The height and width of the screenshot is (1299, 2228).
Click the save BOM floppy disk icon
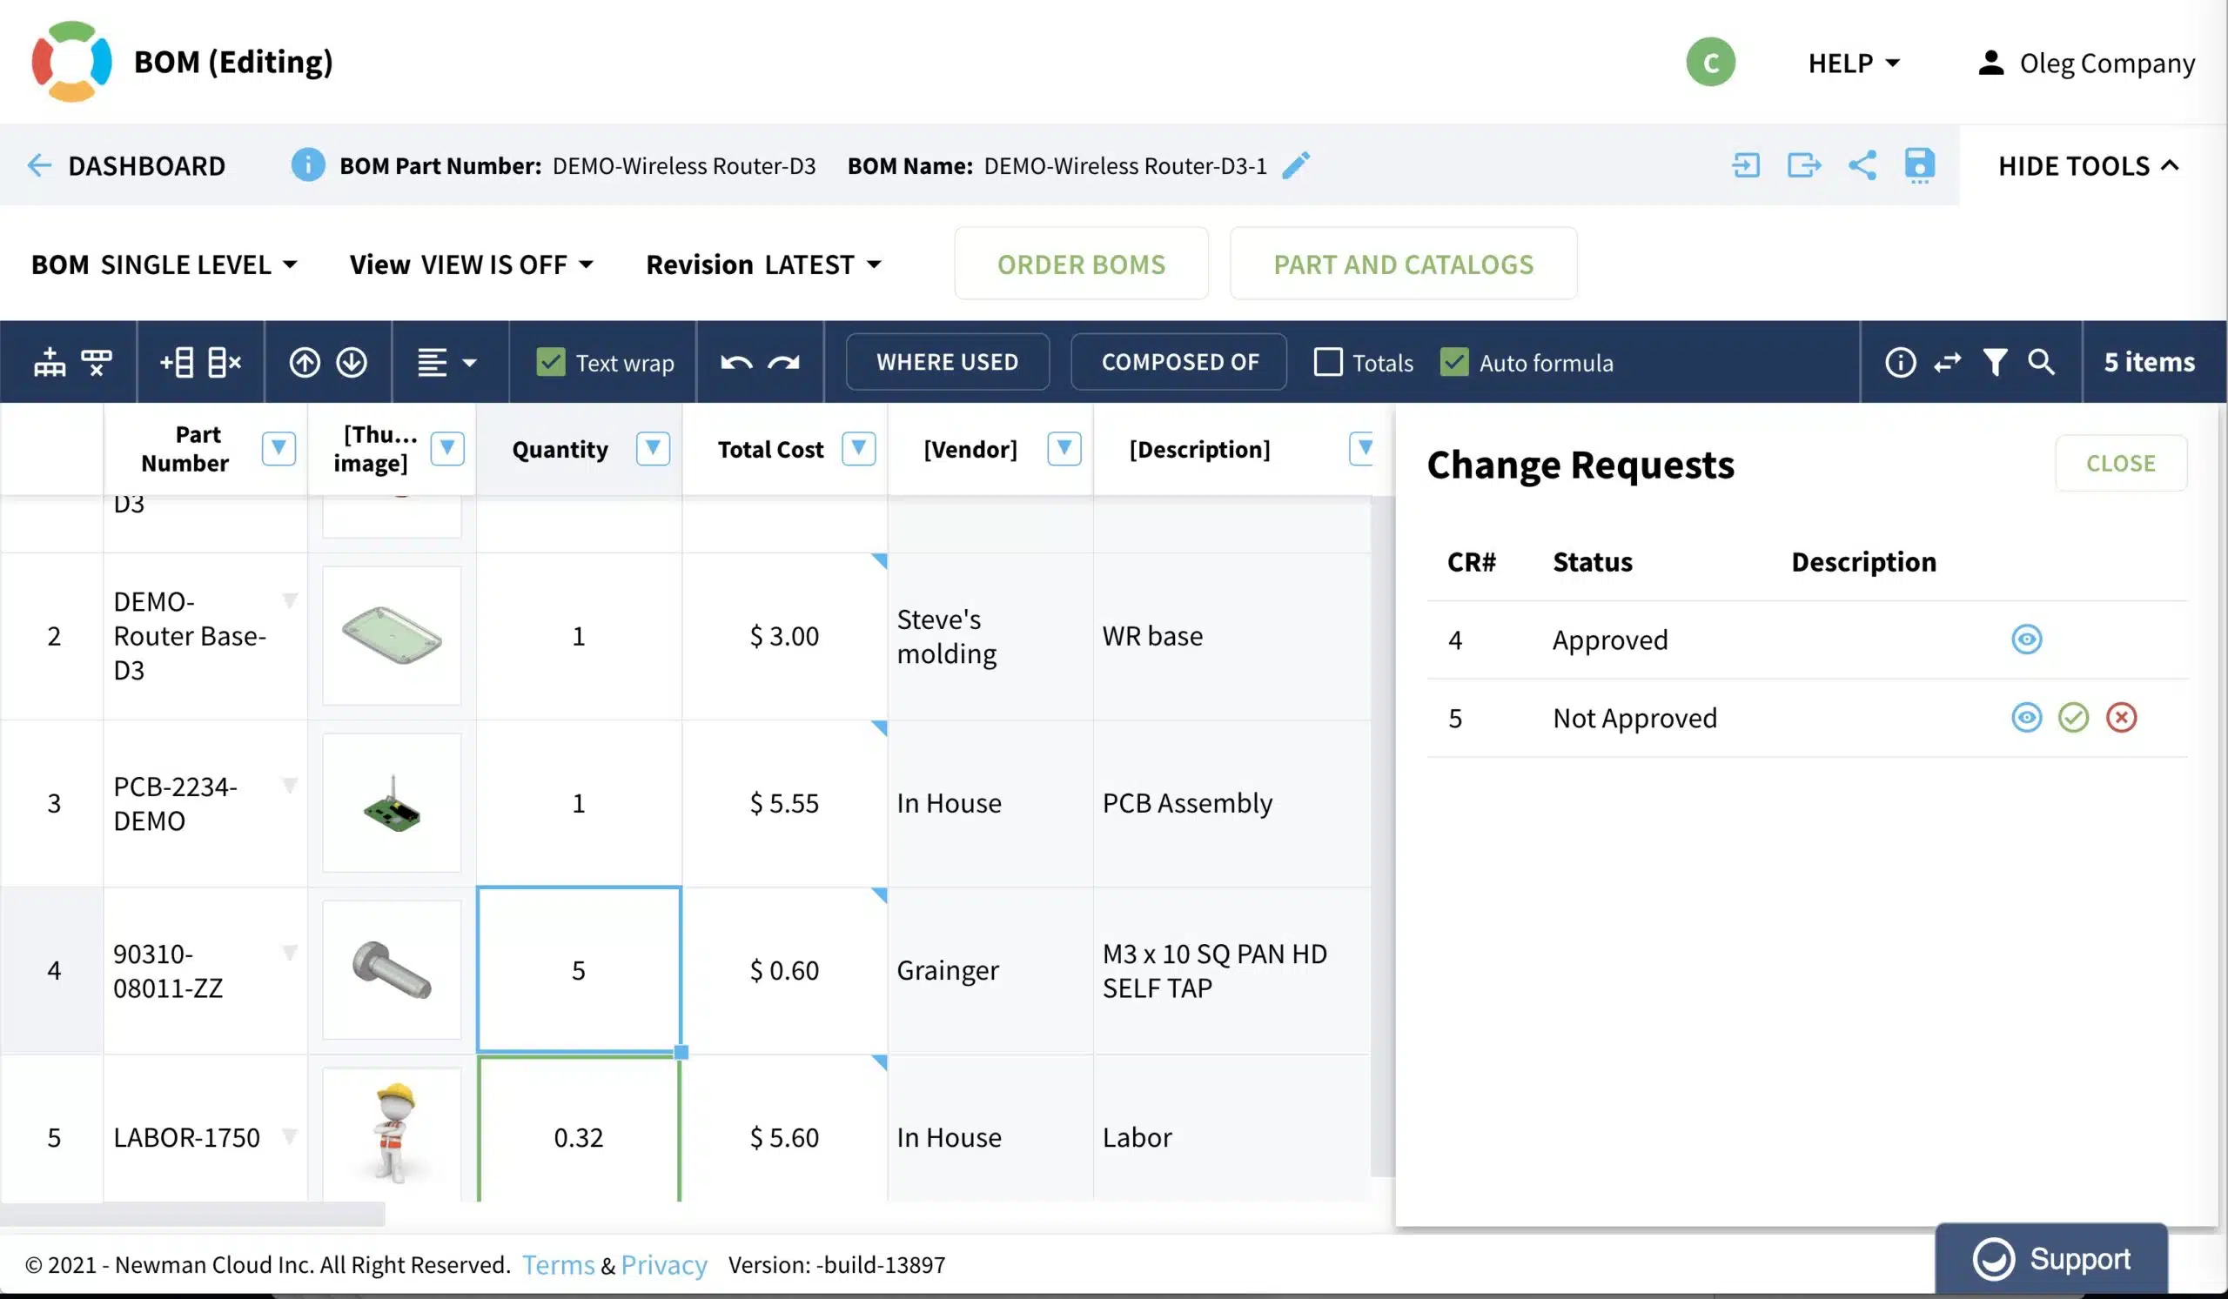[1918, 165]
